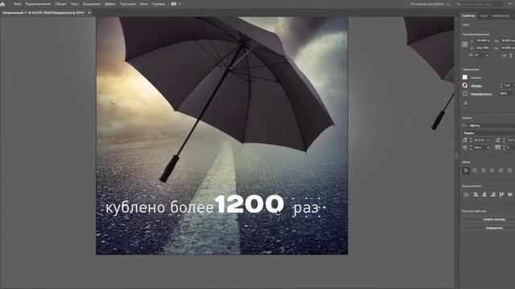Click the transform reference point icon
The image size is (515, 289).
point(465,44)
